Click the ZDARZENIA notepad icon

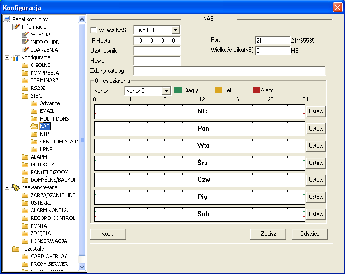click(x=25, y=50)
